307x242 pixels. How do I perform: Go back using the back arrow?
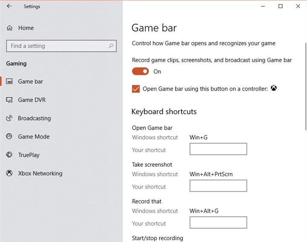click(x=9, y=6)
